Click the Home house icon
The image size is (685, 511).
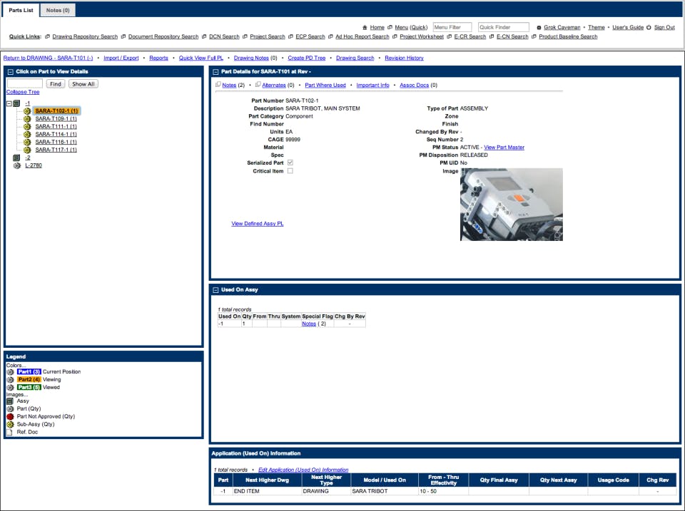365,28
